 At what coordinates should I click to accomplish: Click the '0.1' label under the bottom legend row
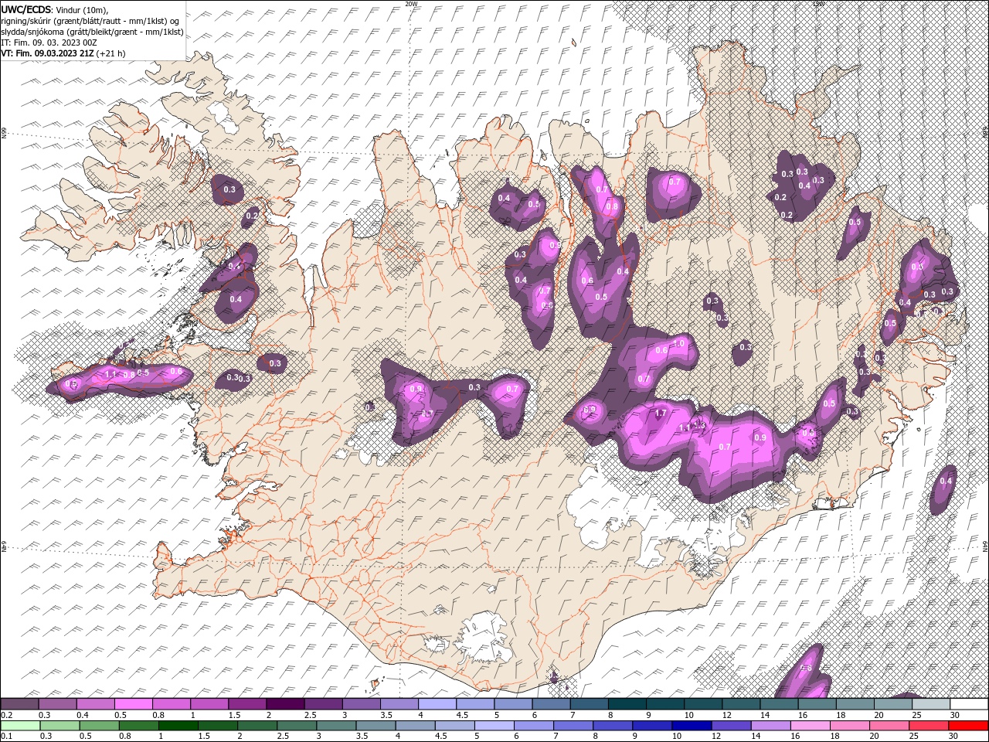coord(5,737)
